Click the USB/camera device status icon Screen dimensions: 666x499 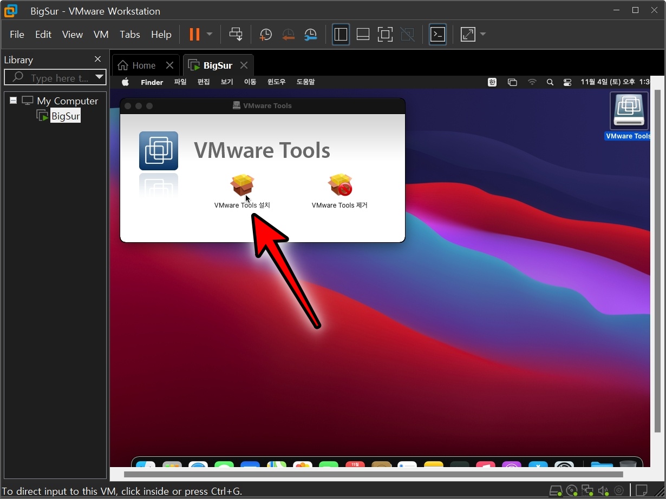619,491
